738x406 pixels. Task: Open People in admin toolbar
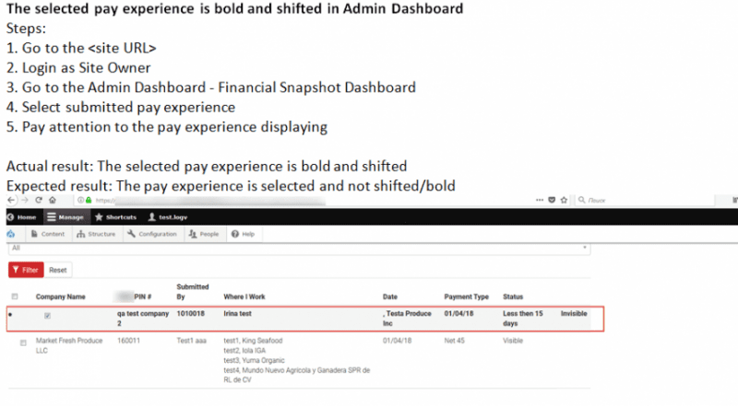(204, 234)
